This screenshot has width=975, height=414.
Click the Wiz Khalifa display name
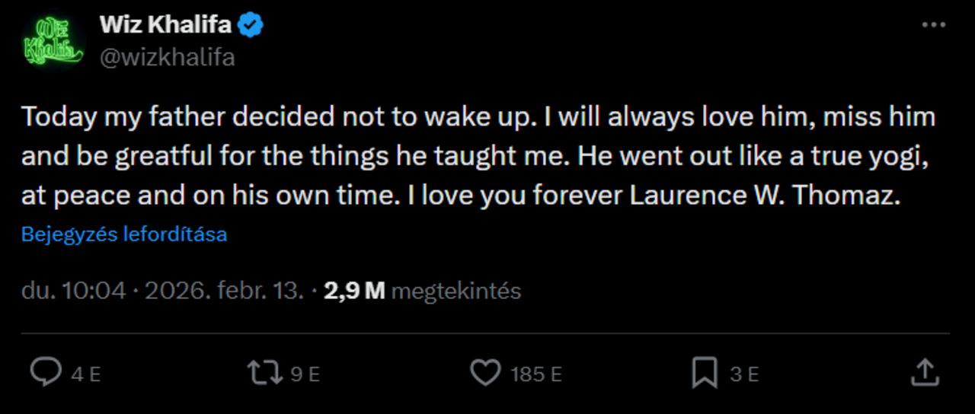pyautogui.click(x=165, y=25)
